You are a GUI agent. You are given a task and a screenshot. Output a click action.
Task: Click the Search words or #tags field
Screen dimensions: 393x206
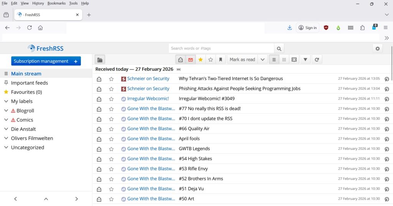(221, 49)
